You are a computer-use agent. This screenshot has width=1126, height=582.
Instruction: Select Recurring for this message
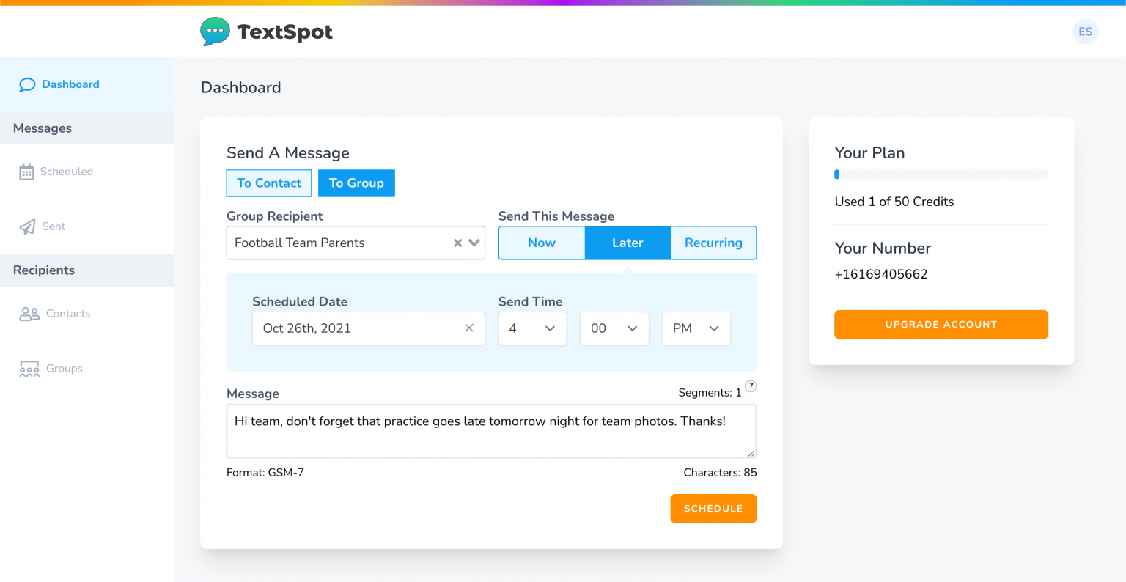[x=713, y=243]
